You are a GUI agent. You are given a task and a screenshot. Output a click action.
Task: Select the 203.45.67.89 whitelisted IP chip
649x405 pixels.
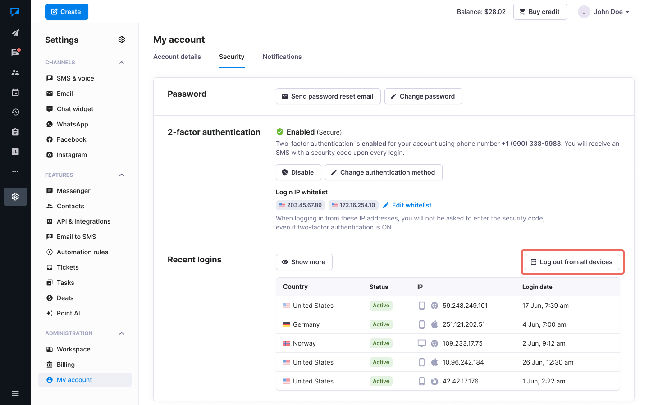click(x=300, y=205)
